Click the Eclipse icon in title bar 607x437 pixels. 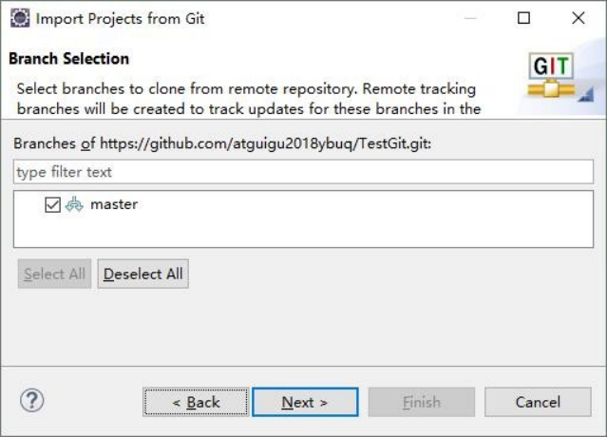(x=19, y=18)
